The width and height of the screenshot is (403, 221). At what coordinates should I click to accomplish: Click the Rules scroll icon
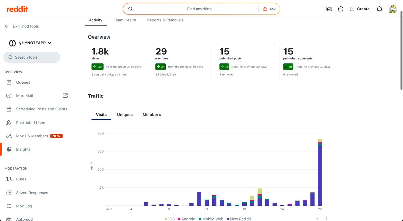coord(9,179)
